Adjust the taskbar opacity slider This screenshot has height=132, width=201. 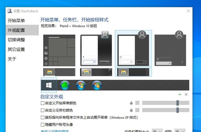click(166, 110)
